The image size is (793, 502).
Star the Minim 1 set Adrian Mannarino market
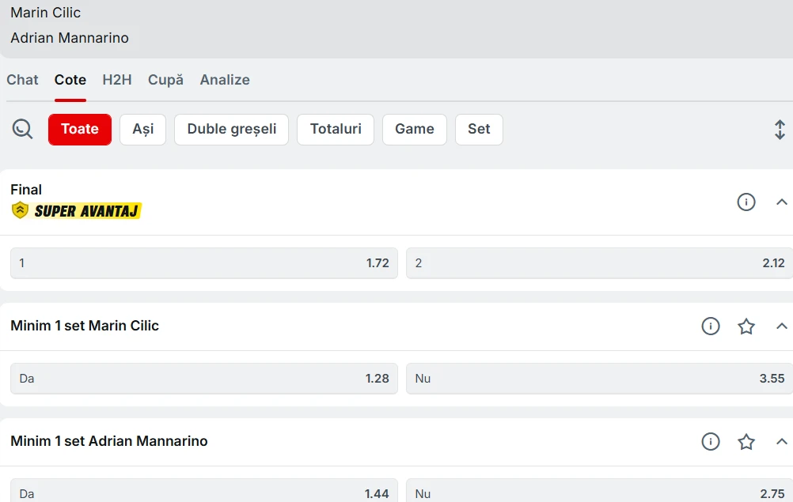click(x=746, y=442)
